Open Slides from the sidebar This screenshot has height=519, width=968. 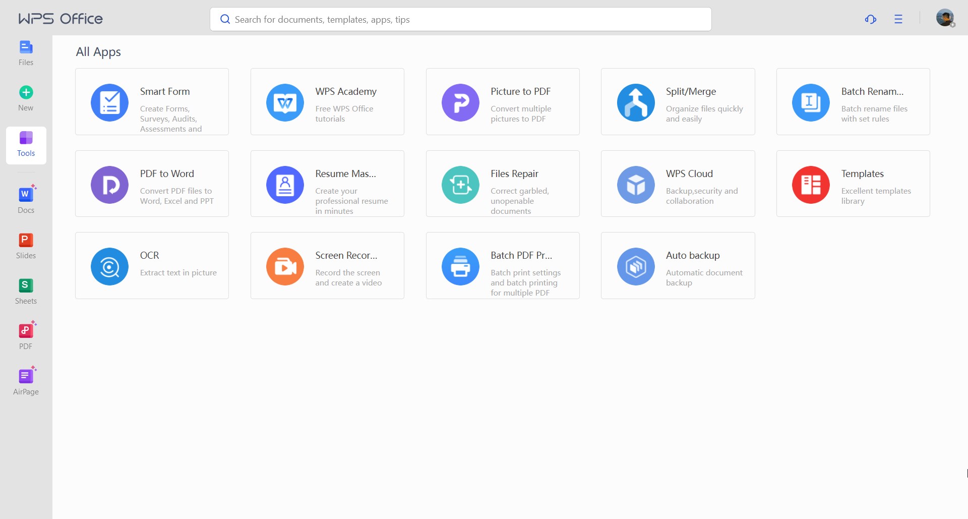26,246
